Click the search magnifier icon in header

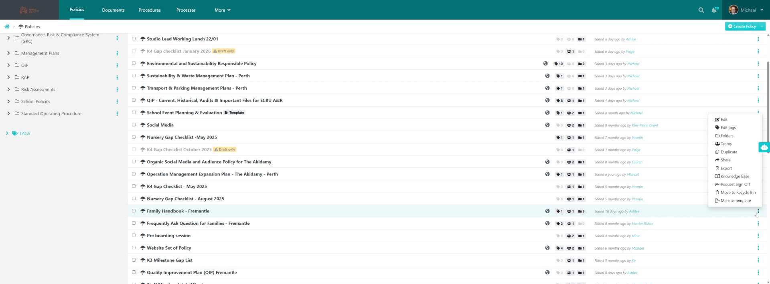tap(701, 10)
